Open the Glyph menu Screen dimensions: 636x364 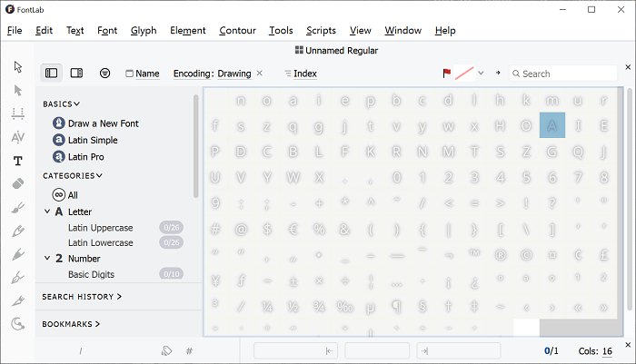pyautogui.click(x=144, y=30)
